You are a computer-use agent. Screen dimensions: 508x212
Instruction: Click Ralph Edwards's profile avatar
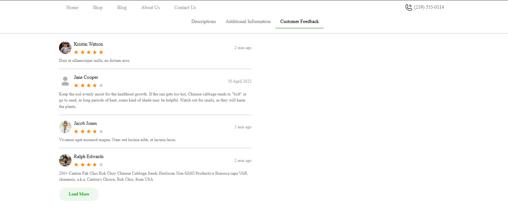click(x=65, y=160)
